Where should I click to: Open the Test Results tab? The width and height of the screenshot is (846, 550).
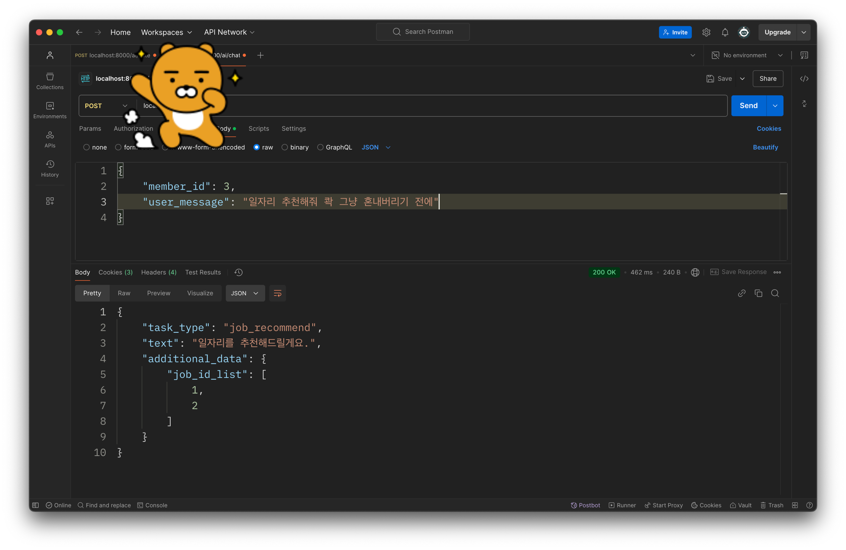coord(203,272)
